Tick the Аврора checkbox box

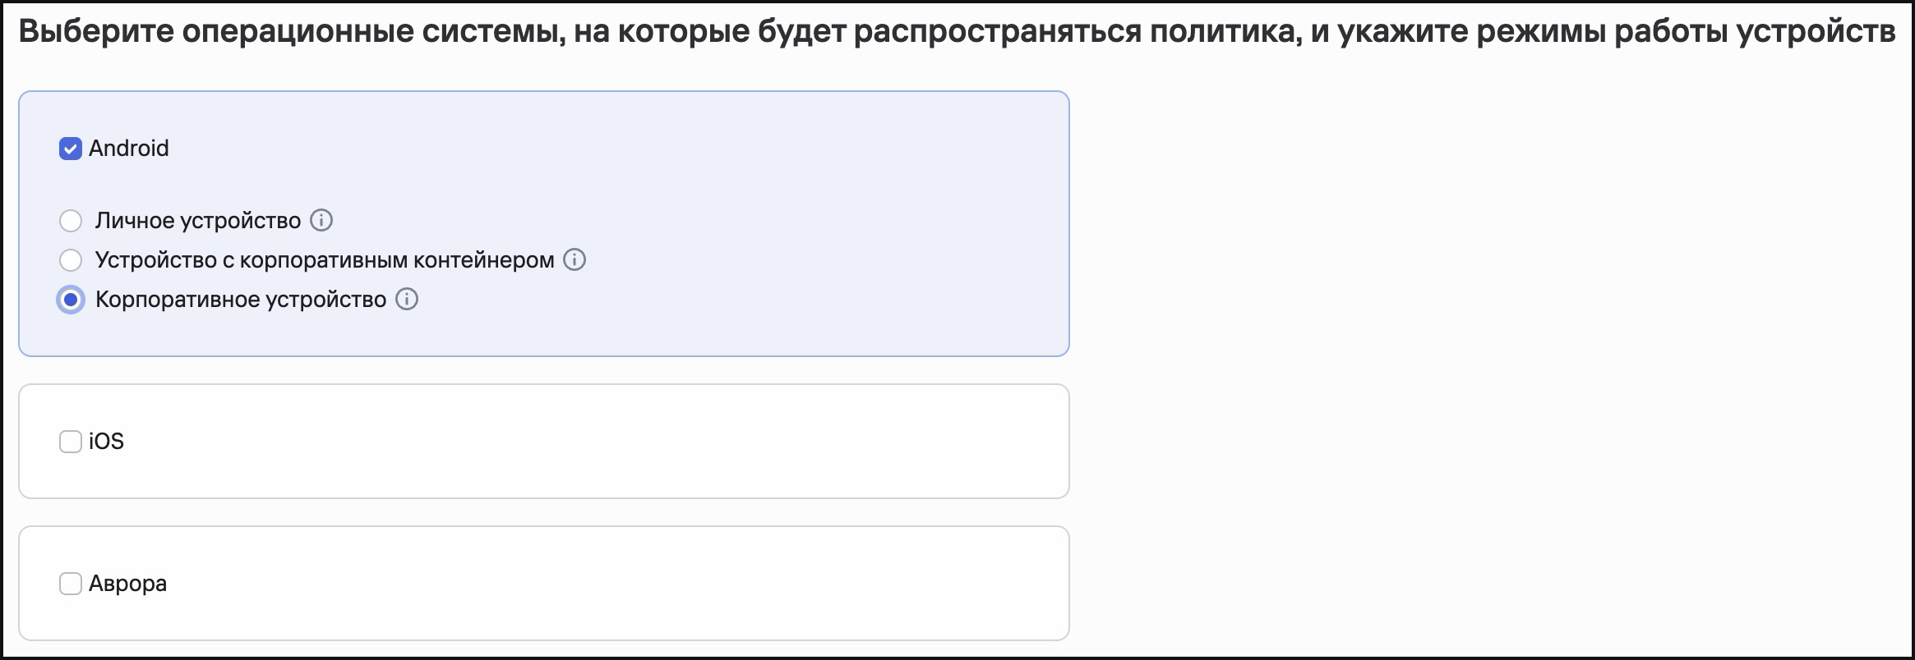tap(71, 584)
